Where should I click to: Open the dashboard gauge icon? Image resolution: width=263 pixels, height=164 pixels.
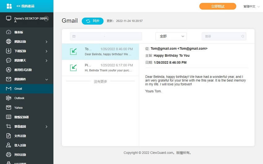pyautogui.click(x=9, y=32)
